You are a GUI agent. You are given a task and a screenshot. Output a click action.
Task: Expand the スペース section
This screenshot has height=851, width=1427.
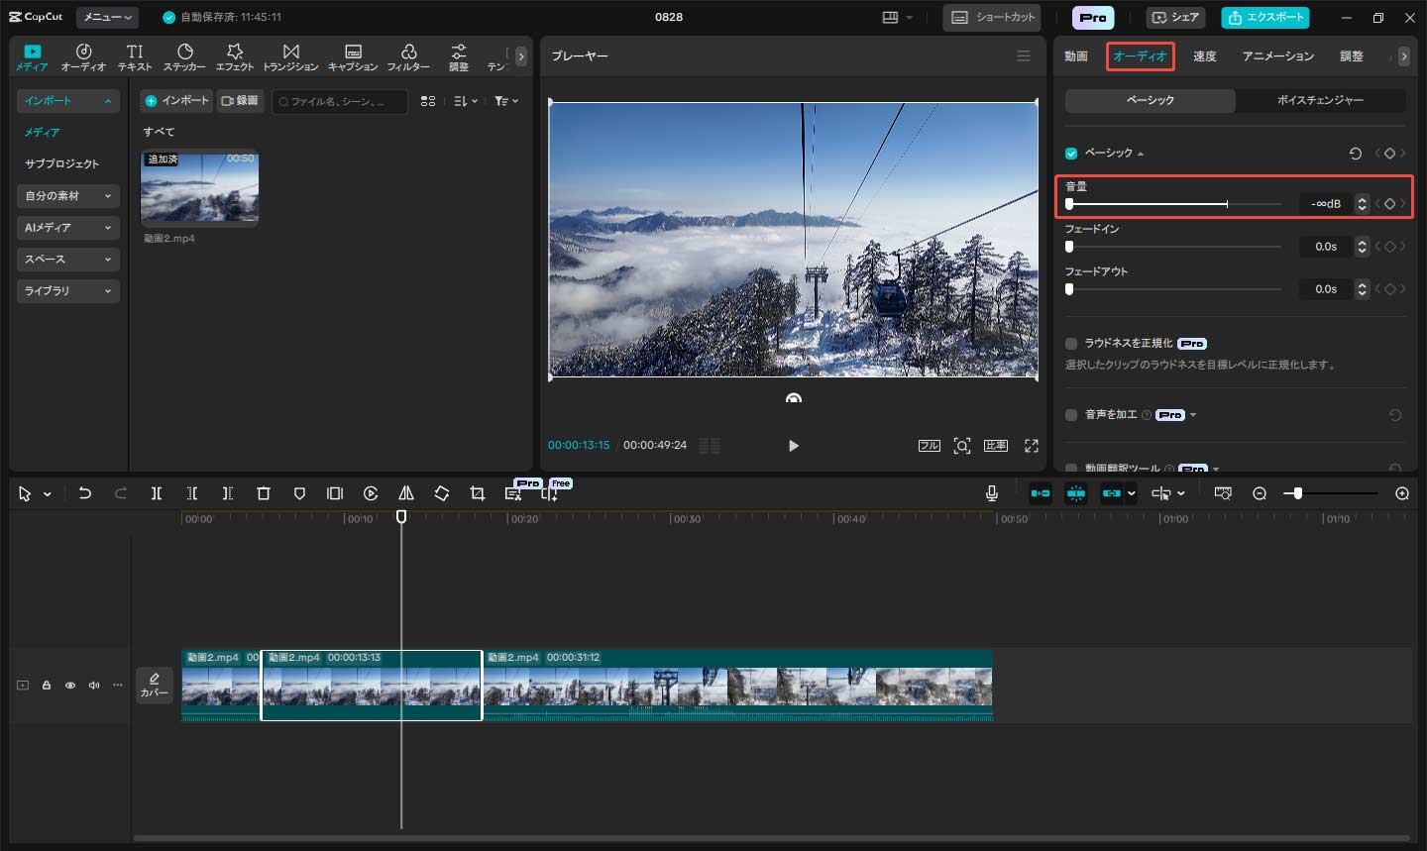(x=68, y=260)
